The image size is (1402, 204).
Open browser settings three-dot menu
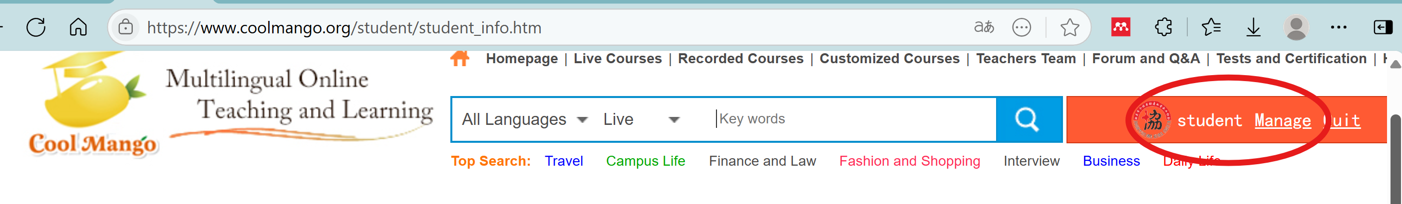[1338, 27]
